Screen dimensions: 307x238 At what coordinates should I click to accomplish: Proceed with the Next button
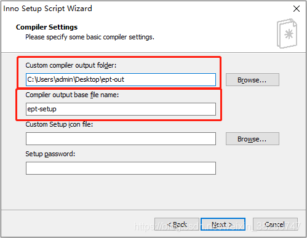[223, 224]
